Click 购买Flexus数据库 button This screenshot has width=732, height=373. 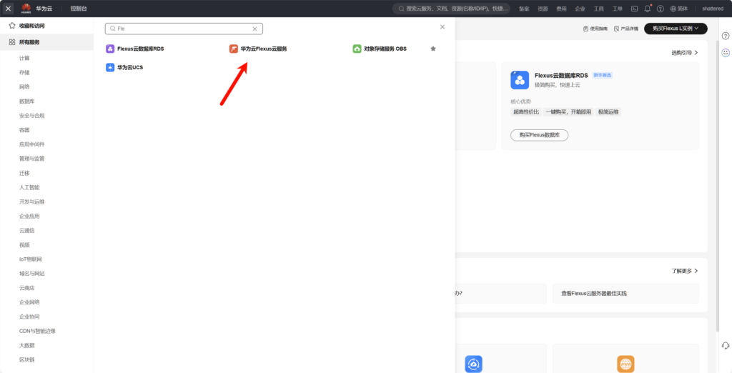[x=539, y=135]
